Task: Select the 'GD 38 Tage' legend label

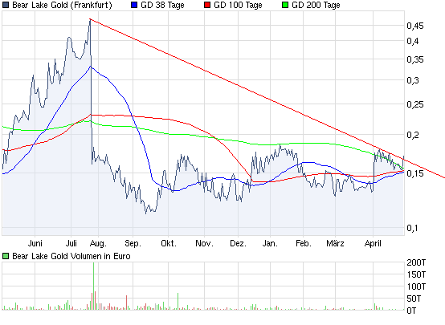Action: point(162,5)
